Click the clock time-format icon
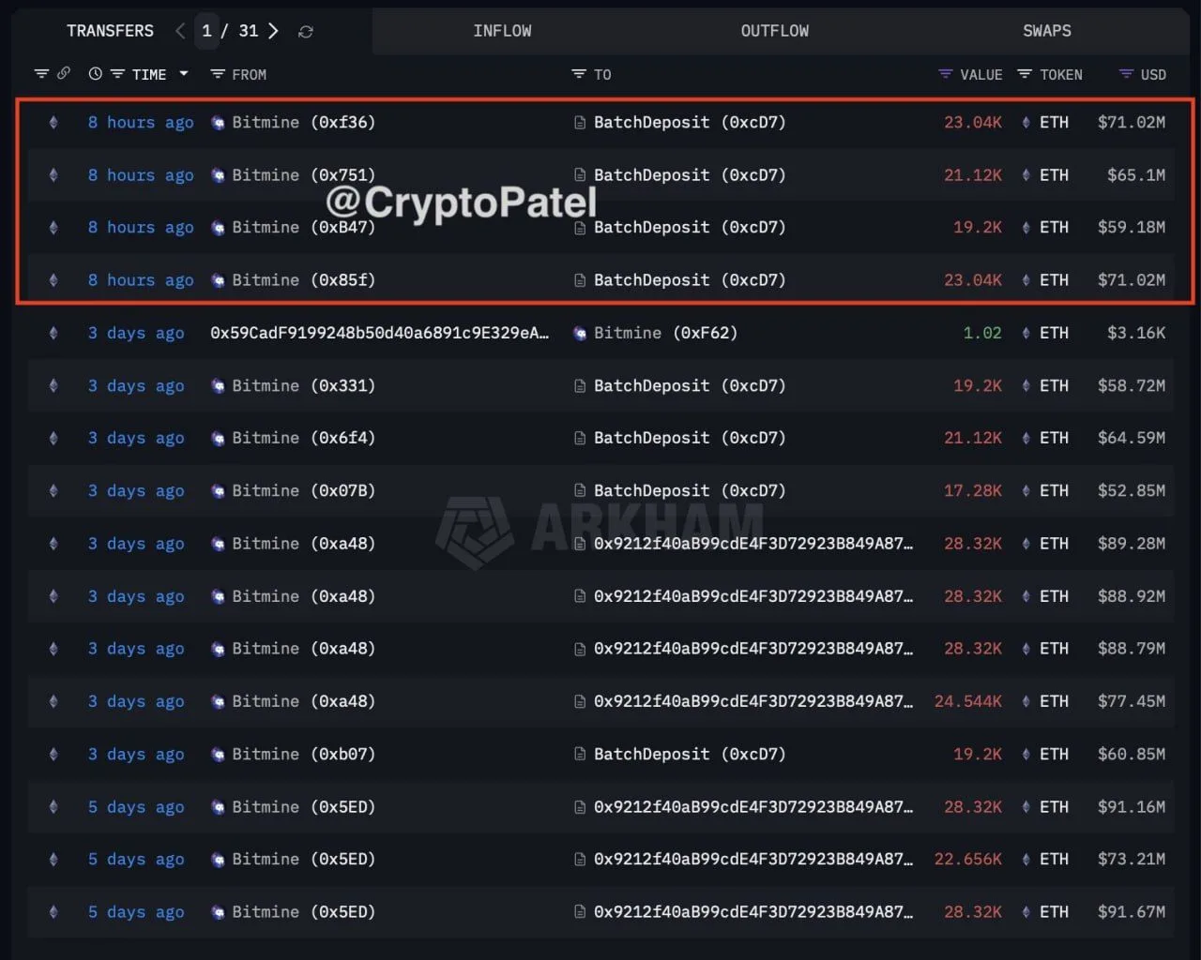This screenshot has width=1201, height=960. (95, 74)
